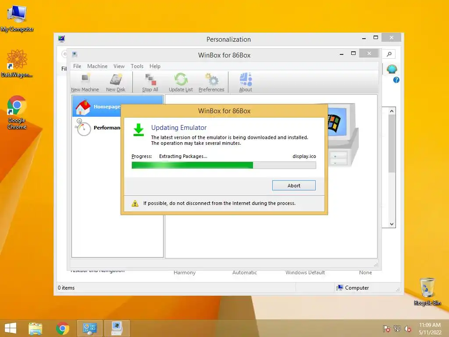Click the search icon in the Personalization window
The width and height of the screenshot is (449, 337).
[389, 54]
